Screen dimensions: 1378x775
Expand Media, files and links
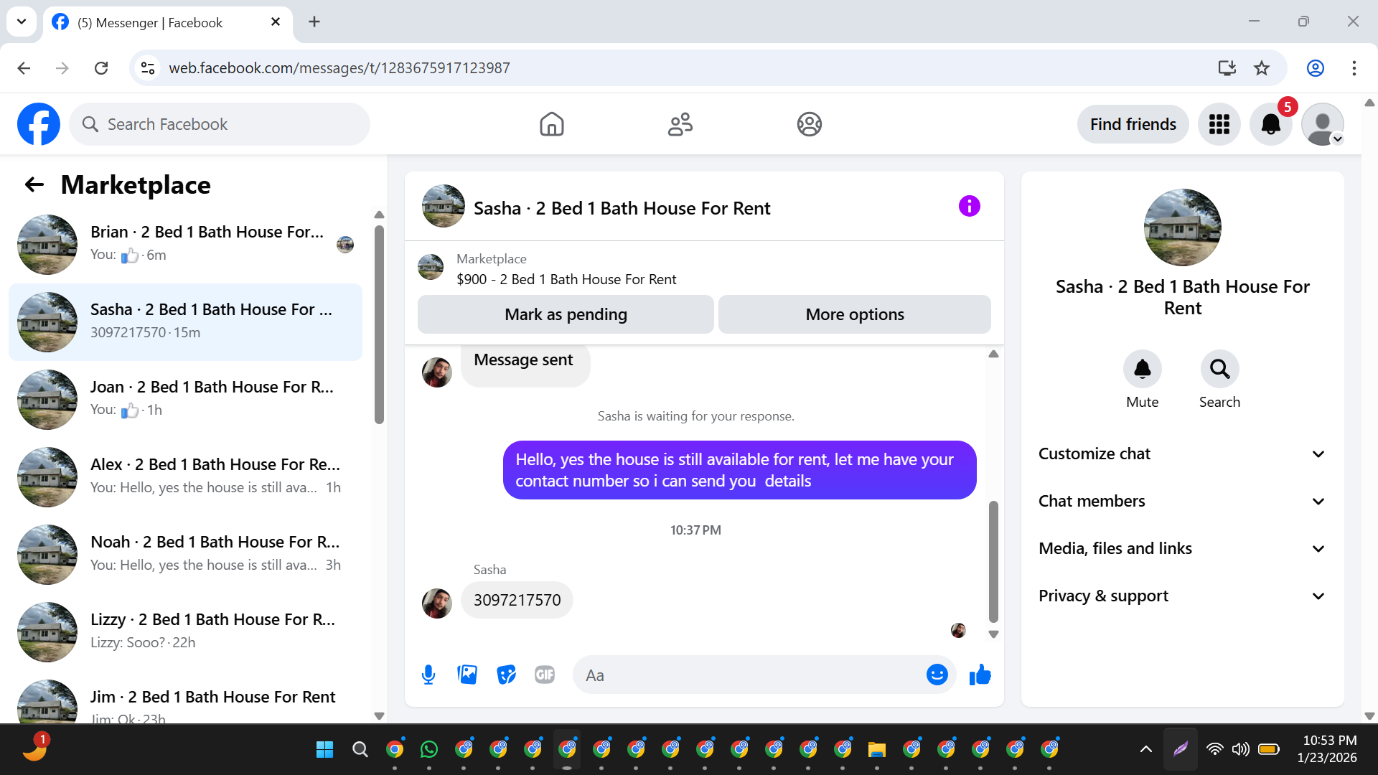pyautogui.click(x=1182, y=548)
